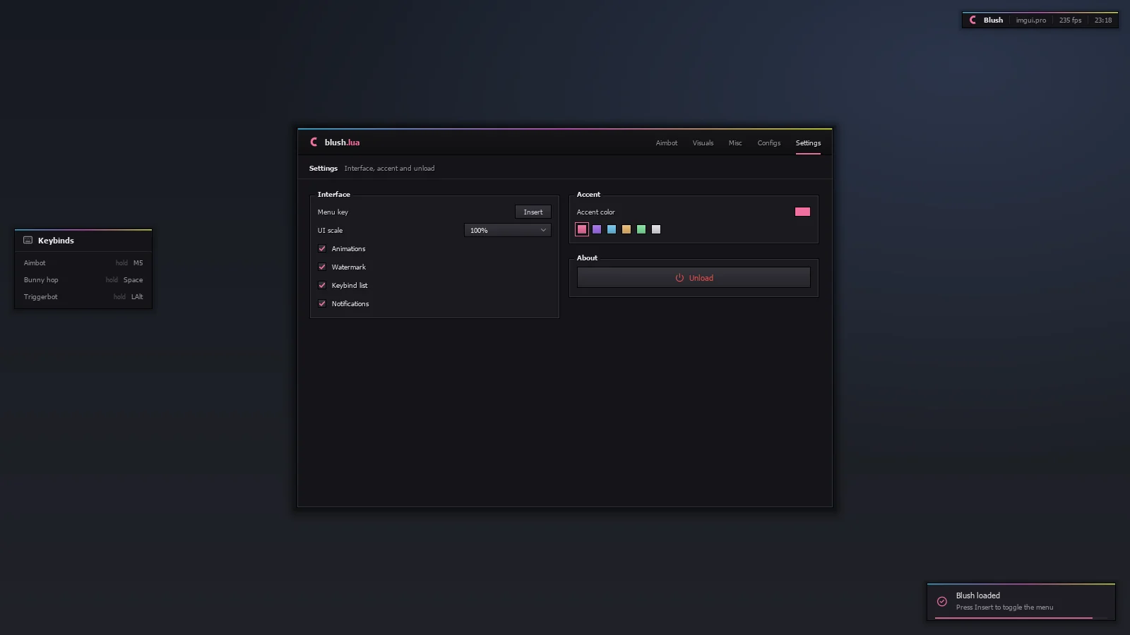
Task: Click the Blush watermark crescent icon
Action: pos(973,20)
